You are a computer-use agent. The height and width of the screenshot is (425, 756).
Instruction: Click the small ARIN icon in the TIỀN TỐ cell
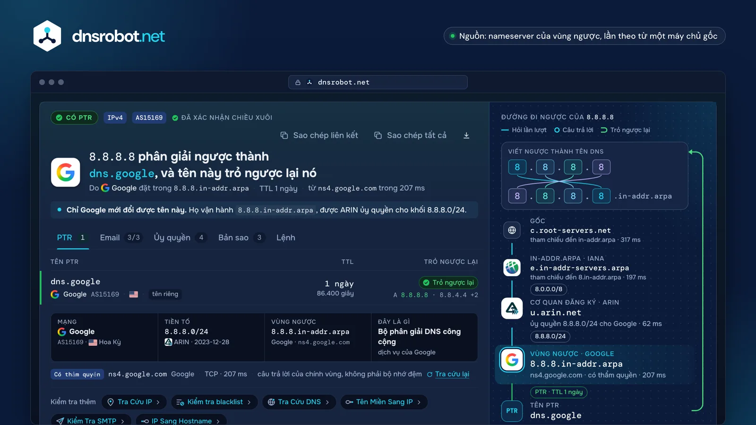click(x=168, y=342)
